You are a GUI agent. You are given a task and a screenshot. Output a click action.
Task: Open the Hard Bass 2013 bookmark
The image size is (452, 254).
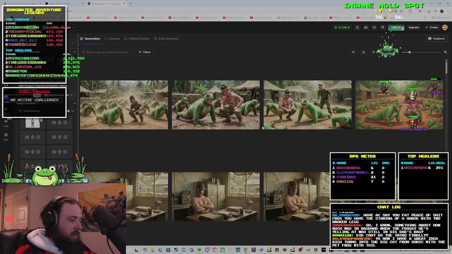(153, 17)
